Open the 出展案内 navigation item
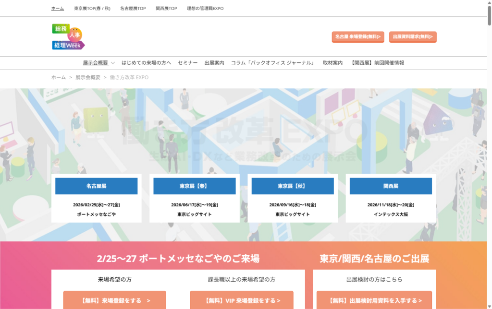 pos(214,63)
